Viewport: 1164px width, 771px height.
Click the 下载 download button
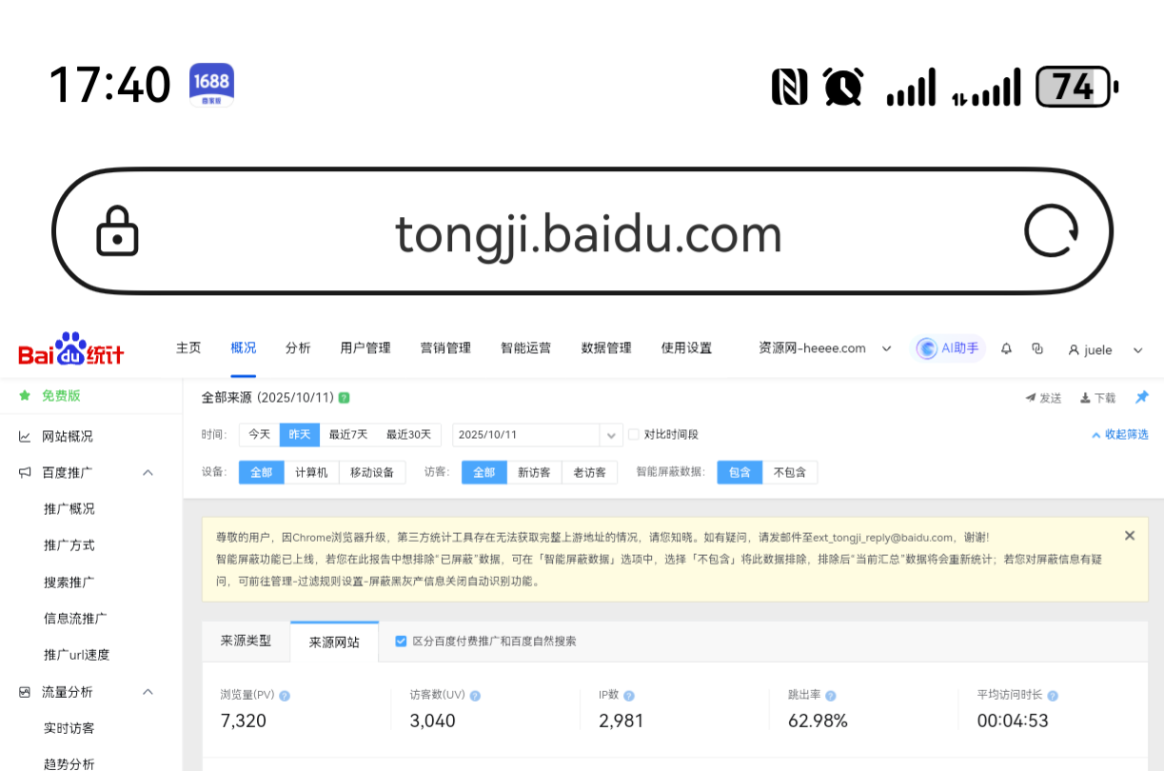tap(1097, 398)
